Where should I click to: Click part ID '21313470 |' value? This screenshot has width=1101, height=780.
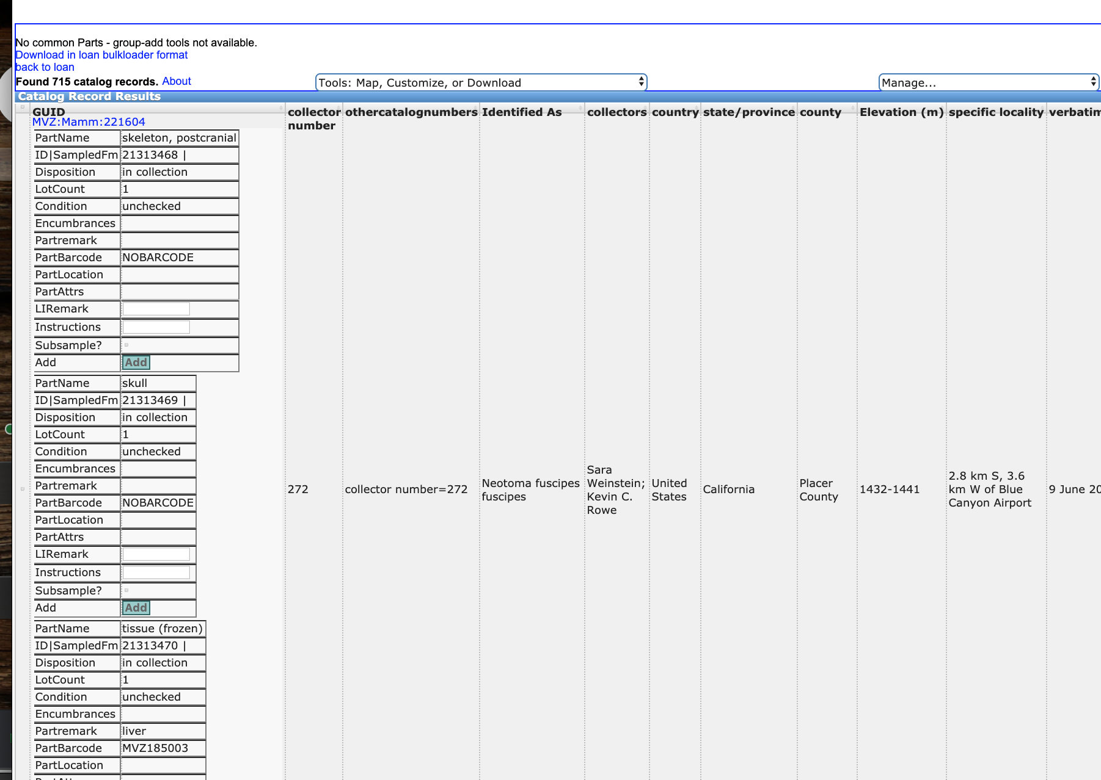[x=154, y=646]
